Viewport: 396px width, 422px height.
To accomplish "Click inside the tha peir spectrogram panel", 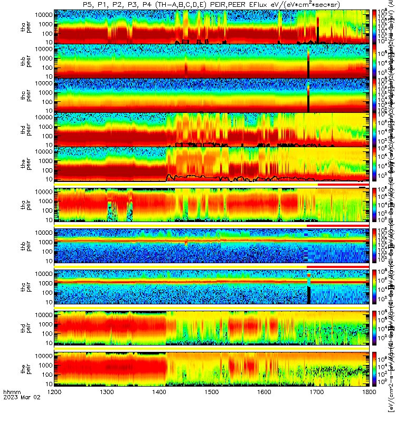I will point(212,205).
